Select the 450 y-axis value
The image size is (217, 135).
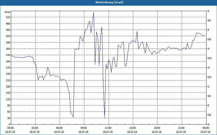click(x=8, y=30)
